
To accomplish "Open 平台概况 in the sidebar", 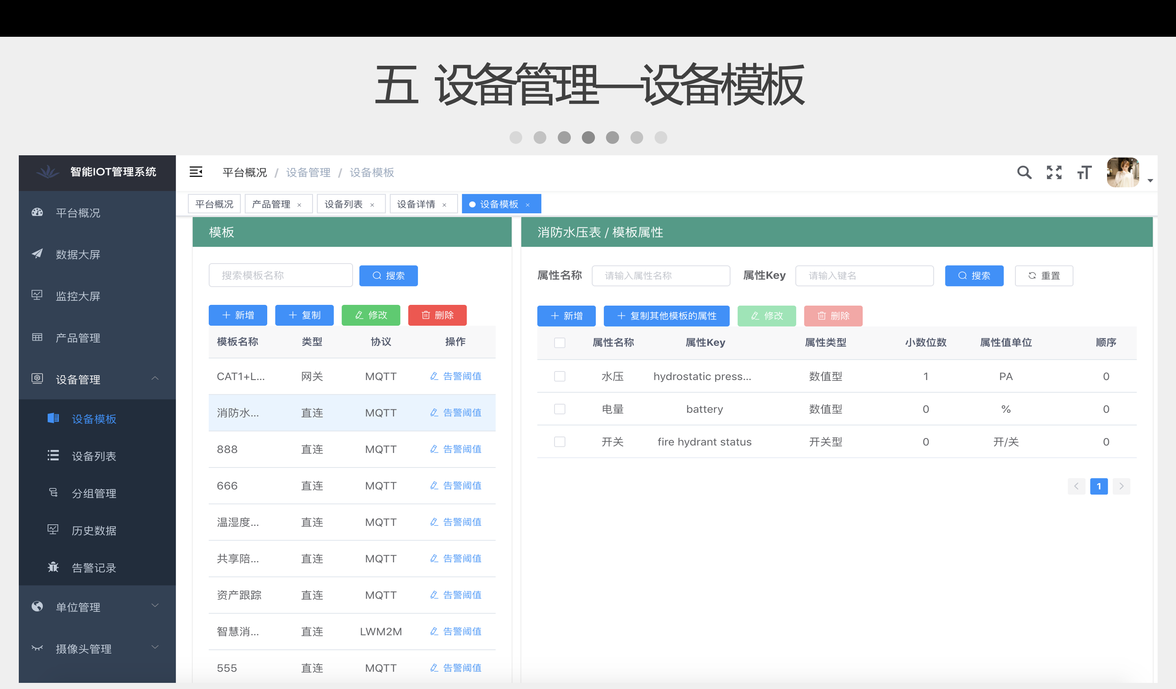I will (x=97, y=213).
